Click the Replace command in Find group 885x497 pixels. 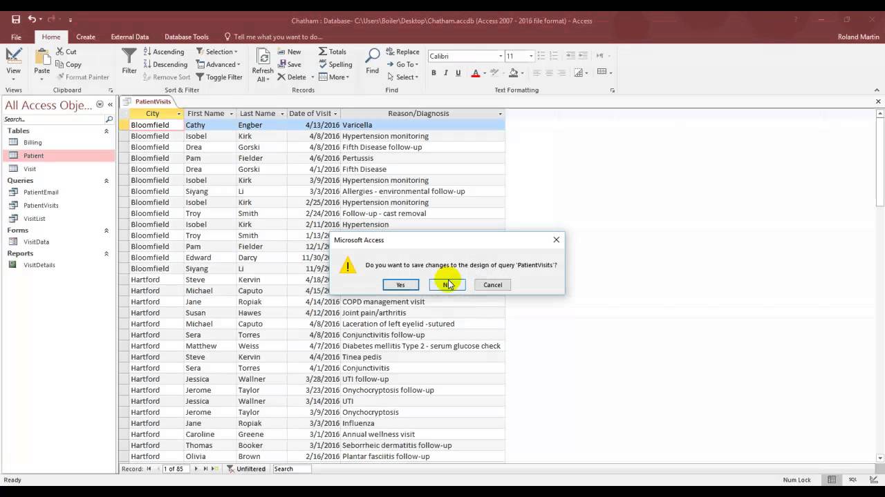[403, 52]
